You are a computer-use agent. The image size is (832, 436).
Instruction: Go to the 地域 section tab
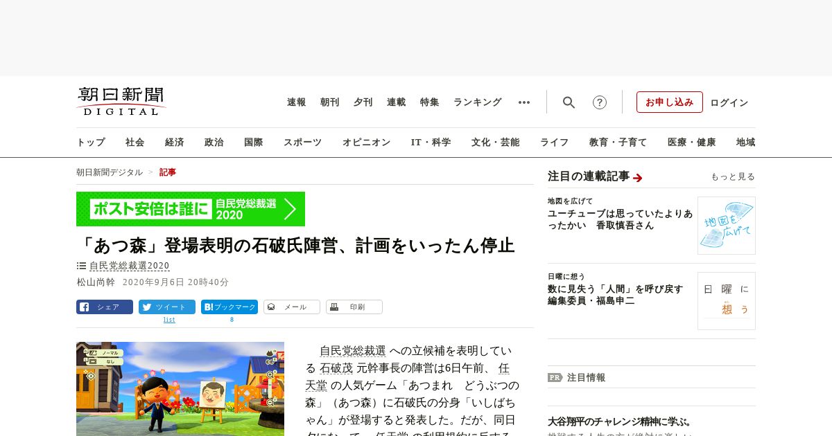click(x=746, y=142)
